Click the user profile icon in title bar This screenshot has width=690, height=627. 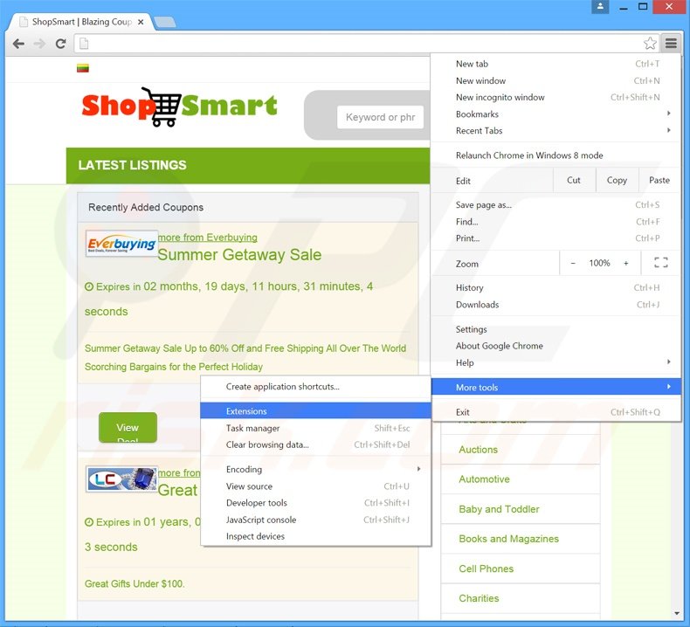tap(600, 7)
